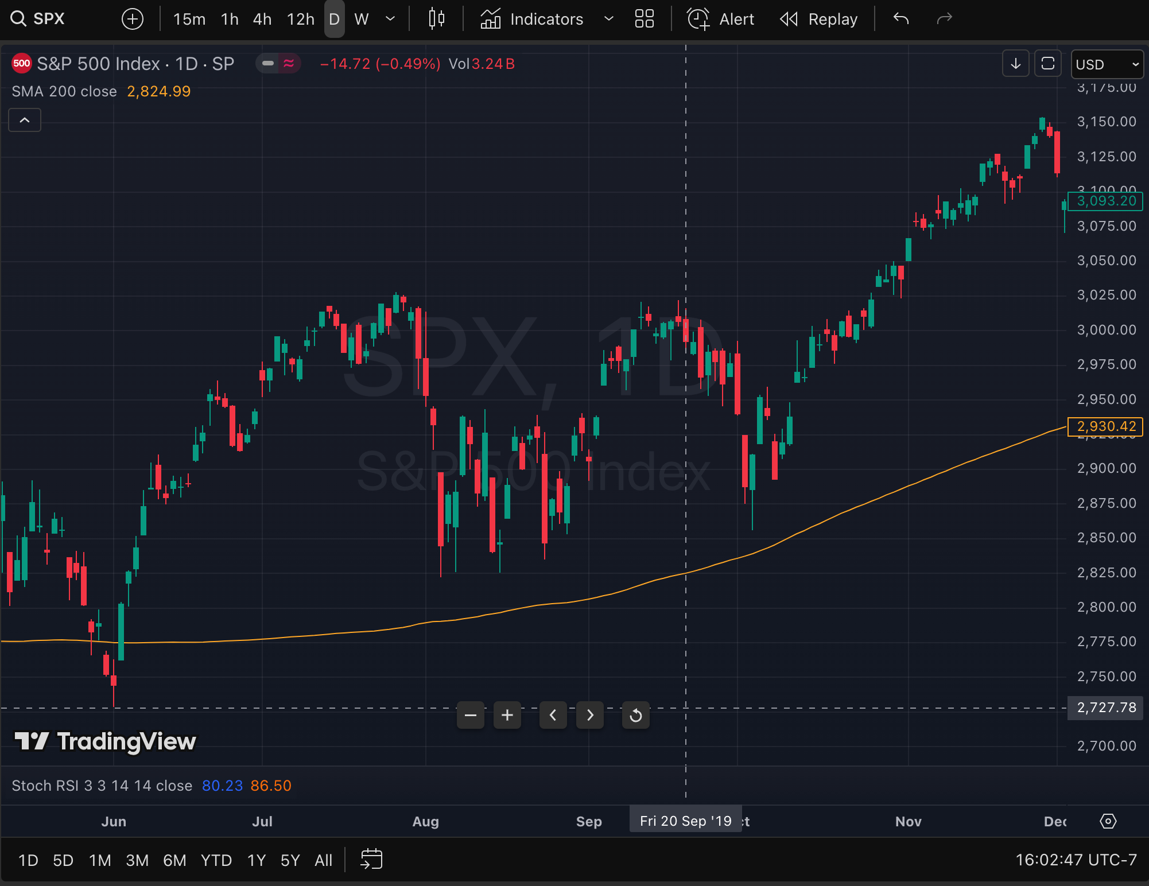
Task: Select the daily D timeframe
Action: 335,19
